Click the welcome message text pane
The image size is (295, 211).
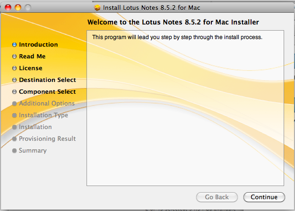pyautogui.click(x=185, y=108)
